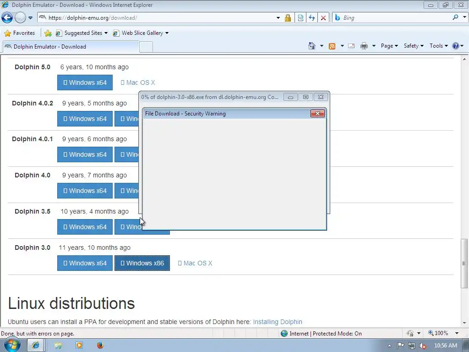Click the taskbar clock 10:56 AM
The image size is (469, 352).
click(445, 346)
